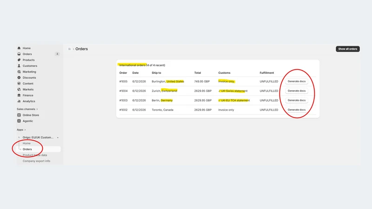
Task: Open Company export info under Origo
Action: coord(36,161)
